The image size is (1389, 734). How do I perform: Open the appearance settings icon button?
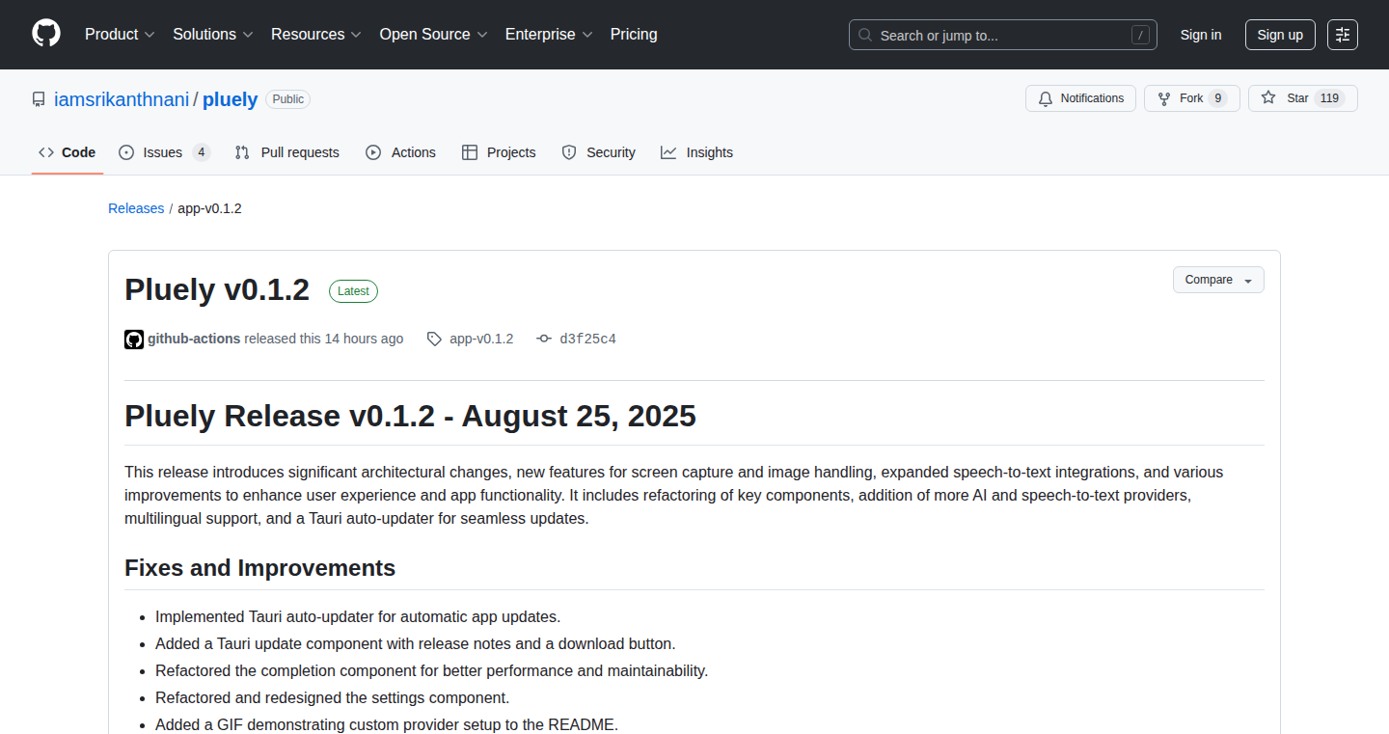(x=1343, y=35)
